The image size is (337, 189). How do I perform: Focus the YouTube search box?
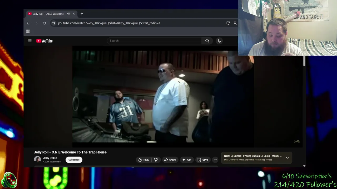(154, 41)
